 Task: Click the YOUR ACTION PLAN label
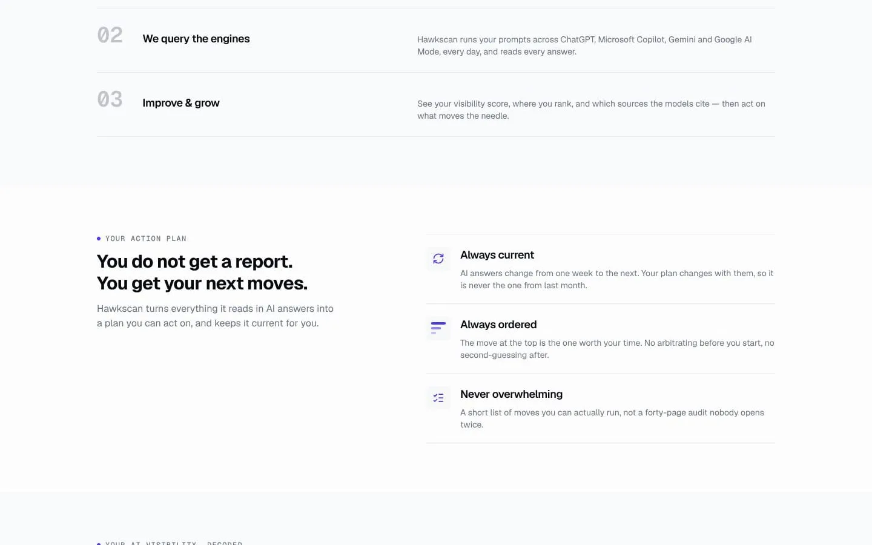coord(146,239)
